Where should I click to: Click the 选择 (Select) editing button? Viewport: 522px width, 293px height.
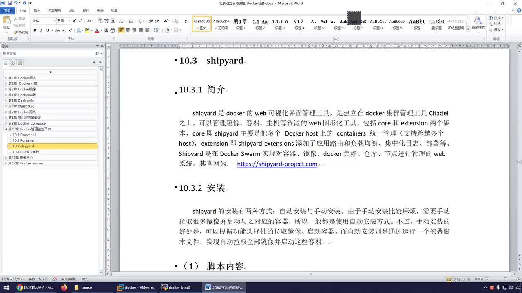(x=497, y=30)
